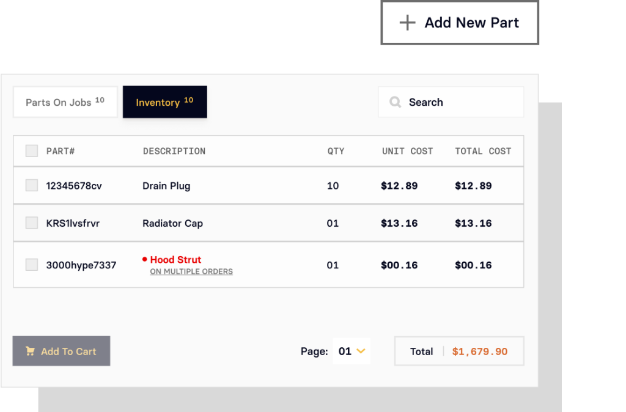Click the QTY column header

click(336, 150)
